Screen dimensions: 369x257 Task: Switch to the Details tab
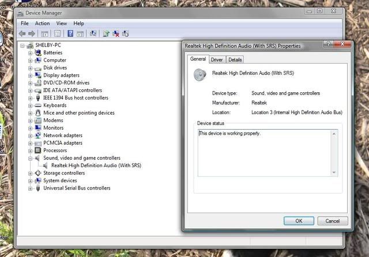(x=235, y=60)
